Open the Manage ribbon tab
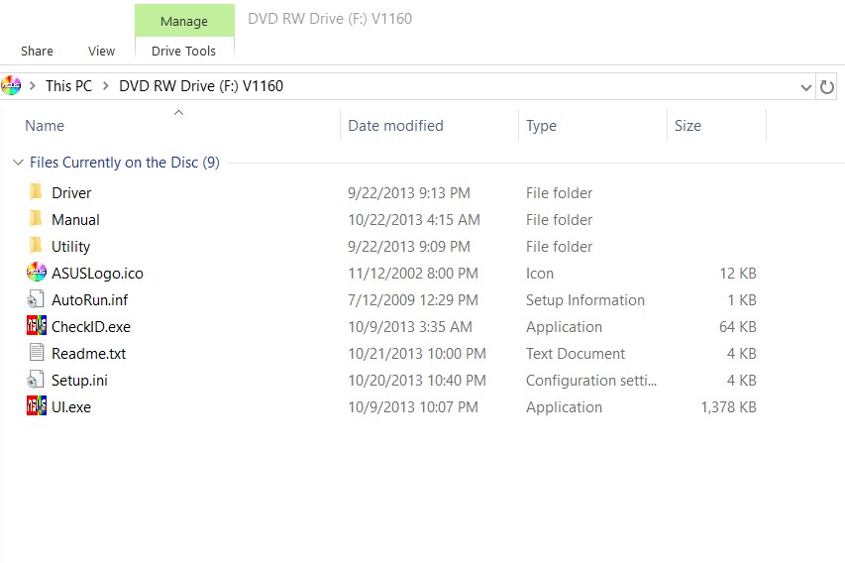 click(x=184, y=21)
